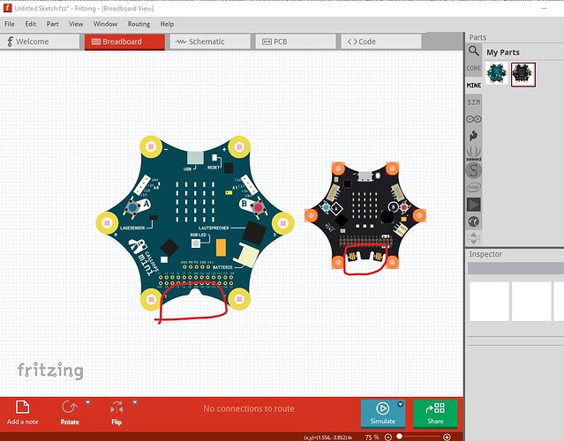Screen dimensions: 564x441
Task: Click the bin scroll arrows icon
Action: (x=474, y=238)
